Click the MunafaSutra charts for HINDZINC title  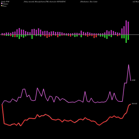pyautogui.click(x=45, y=2)
